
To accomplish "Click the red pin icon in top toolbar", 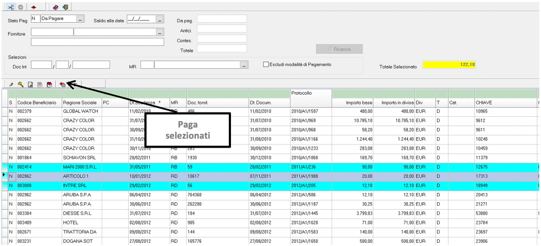I will tap(35, 7).
